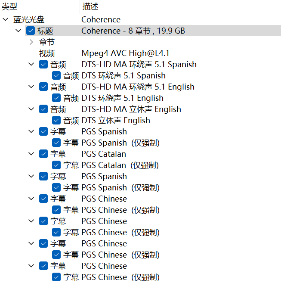Uncheck DTS 环绕声 5.1 Spanish core audio
Screen dimensions: 281x283
coord(56,75)
